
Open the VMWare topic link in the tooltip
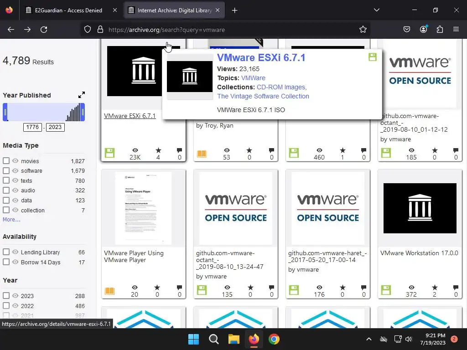point(253,78)
